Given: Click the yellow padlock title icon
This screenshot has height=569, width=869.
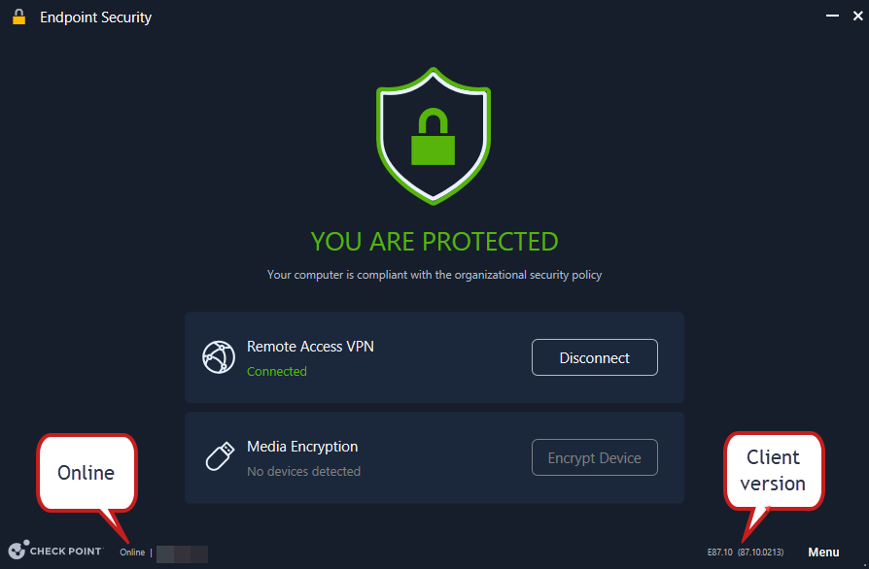Looking at the screenshot, I should [x=18, y=17].
